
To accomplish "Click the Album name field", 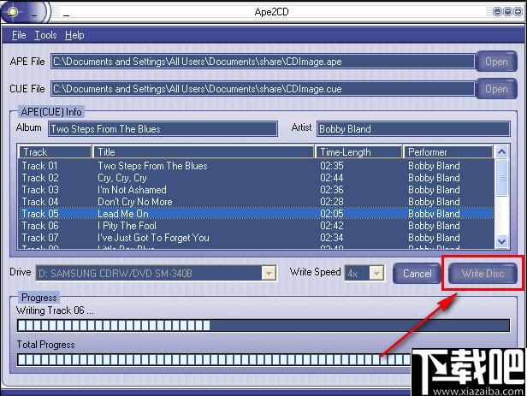I will coord(163,129).
